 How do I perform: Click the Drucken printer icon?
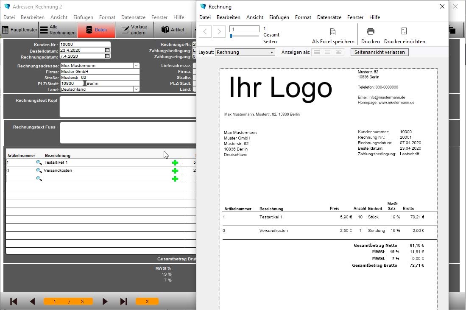coord(370,31)
